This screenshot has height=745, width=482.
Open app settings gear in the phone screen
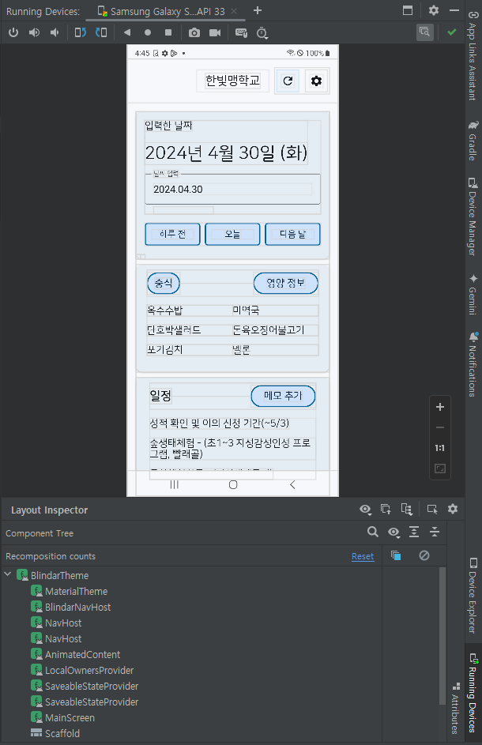point(316,81)
